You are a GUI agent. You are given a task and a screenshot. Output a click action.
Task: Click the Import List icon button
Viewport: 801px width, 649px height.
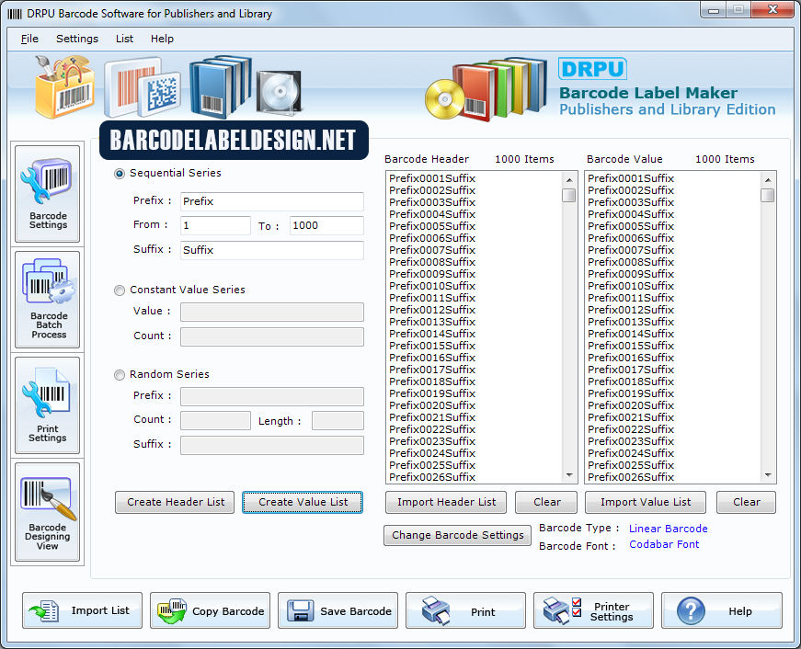tap(82, 610)
